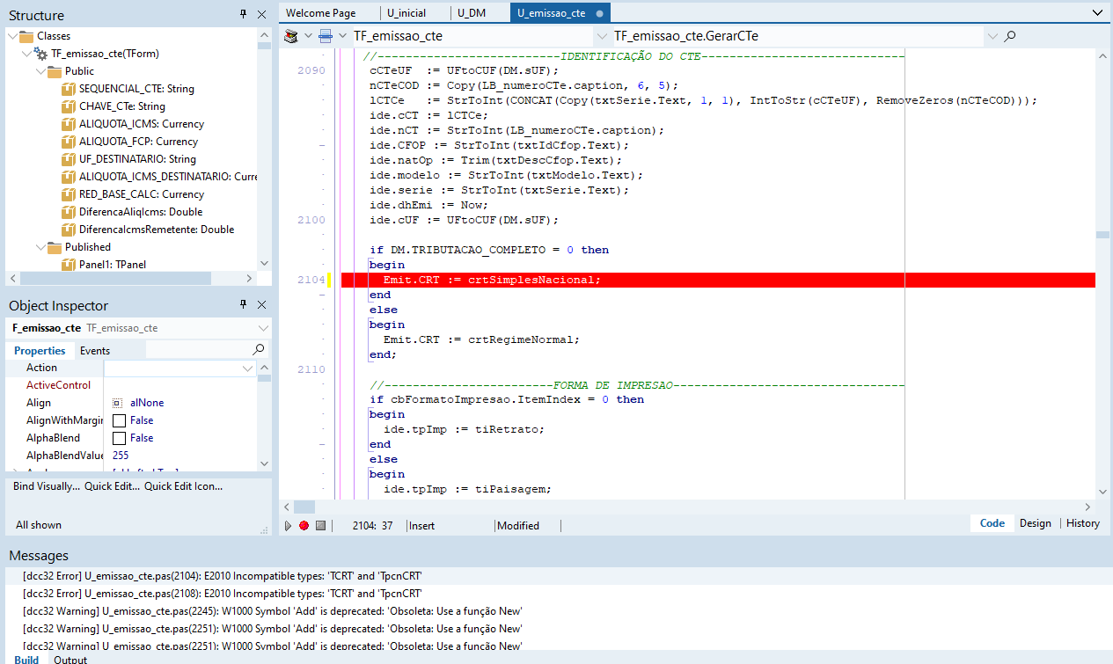The image size is (1113, 664).
Task: Show the open editor tabs list chevron
Action: pos(1096,13)
